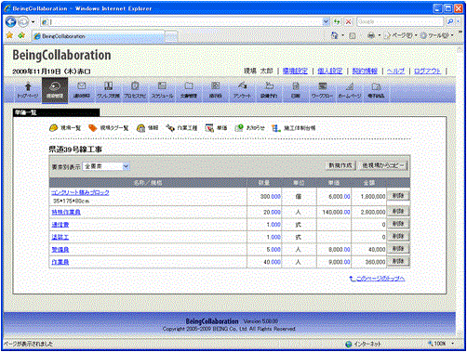
Task: Open the スケジュール toolbar icon
Action: 162,90
